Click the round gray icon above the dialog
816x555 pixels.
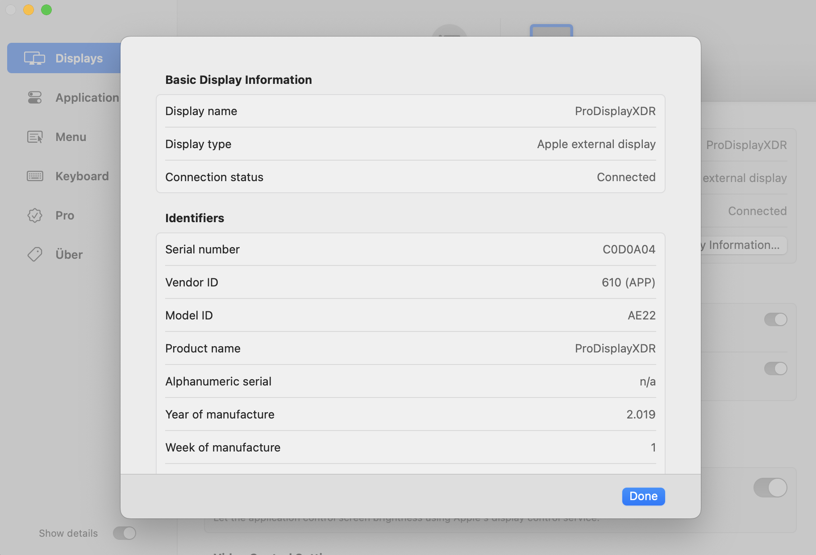(450, 31)
